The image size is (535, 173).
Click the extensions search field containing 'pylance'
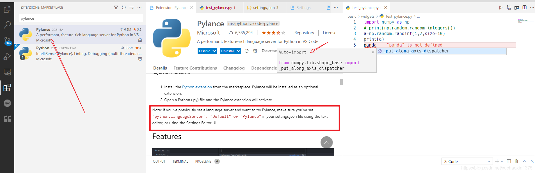81,18
